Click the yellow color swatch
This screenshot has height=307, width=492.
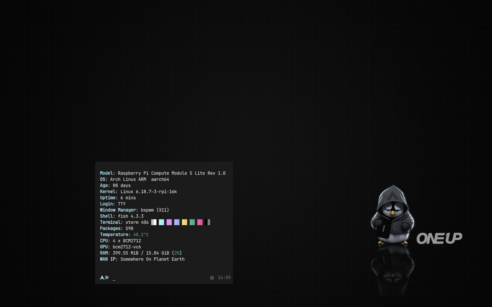click(184, 222)
